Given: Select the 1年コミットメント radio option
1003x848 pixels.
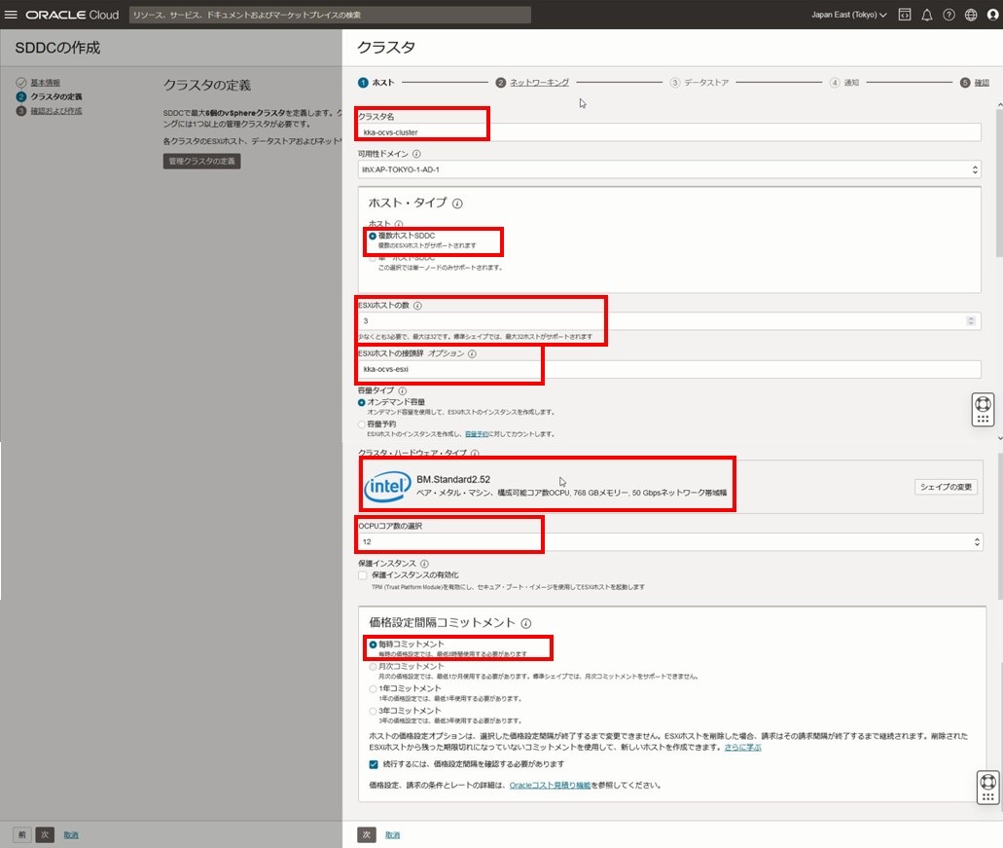Looking at the screenshot, I should point(374,688).
